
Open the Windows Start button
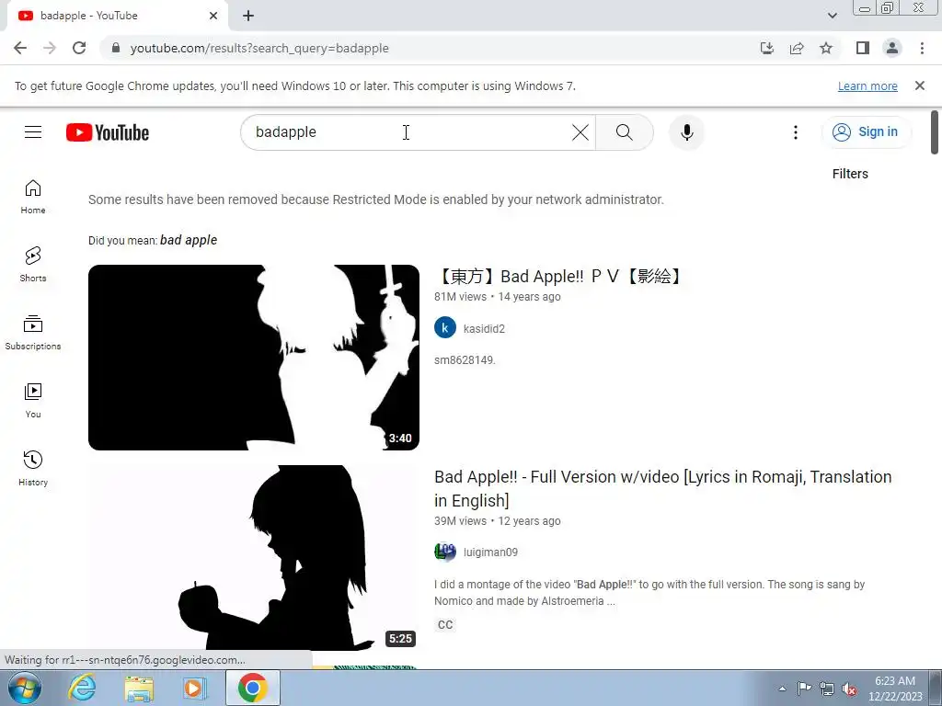25,688
